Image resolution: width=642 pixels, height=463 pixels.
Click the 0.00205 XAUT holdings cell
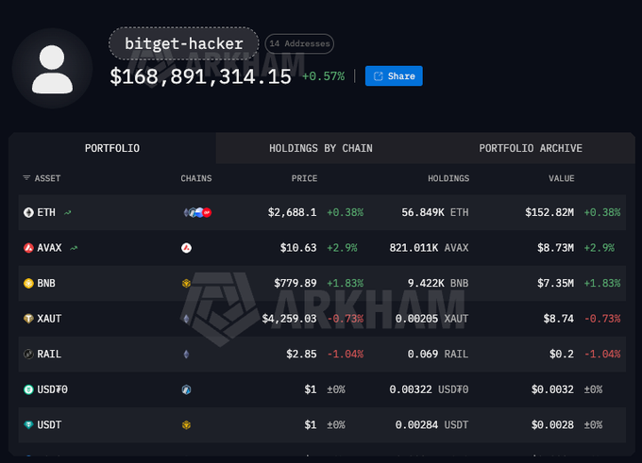click(432, 319)
